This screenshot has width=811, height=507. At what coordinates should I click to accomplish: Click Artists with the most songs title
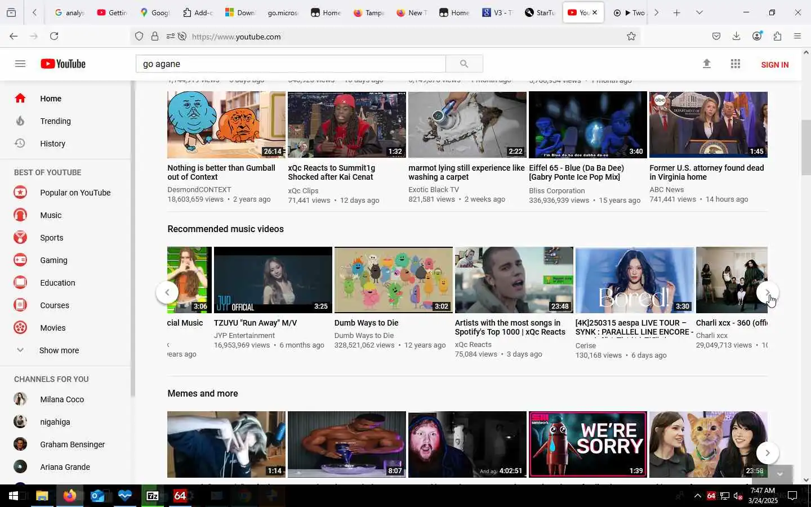[510, 327]
